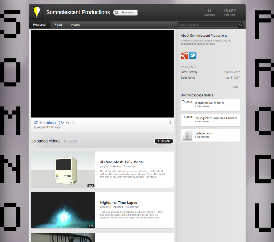Select the Featured tab
Screen dimensions: 274x242
click(39, 25)
